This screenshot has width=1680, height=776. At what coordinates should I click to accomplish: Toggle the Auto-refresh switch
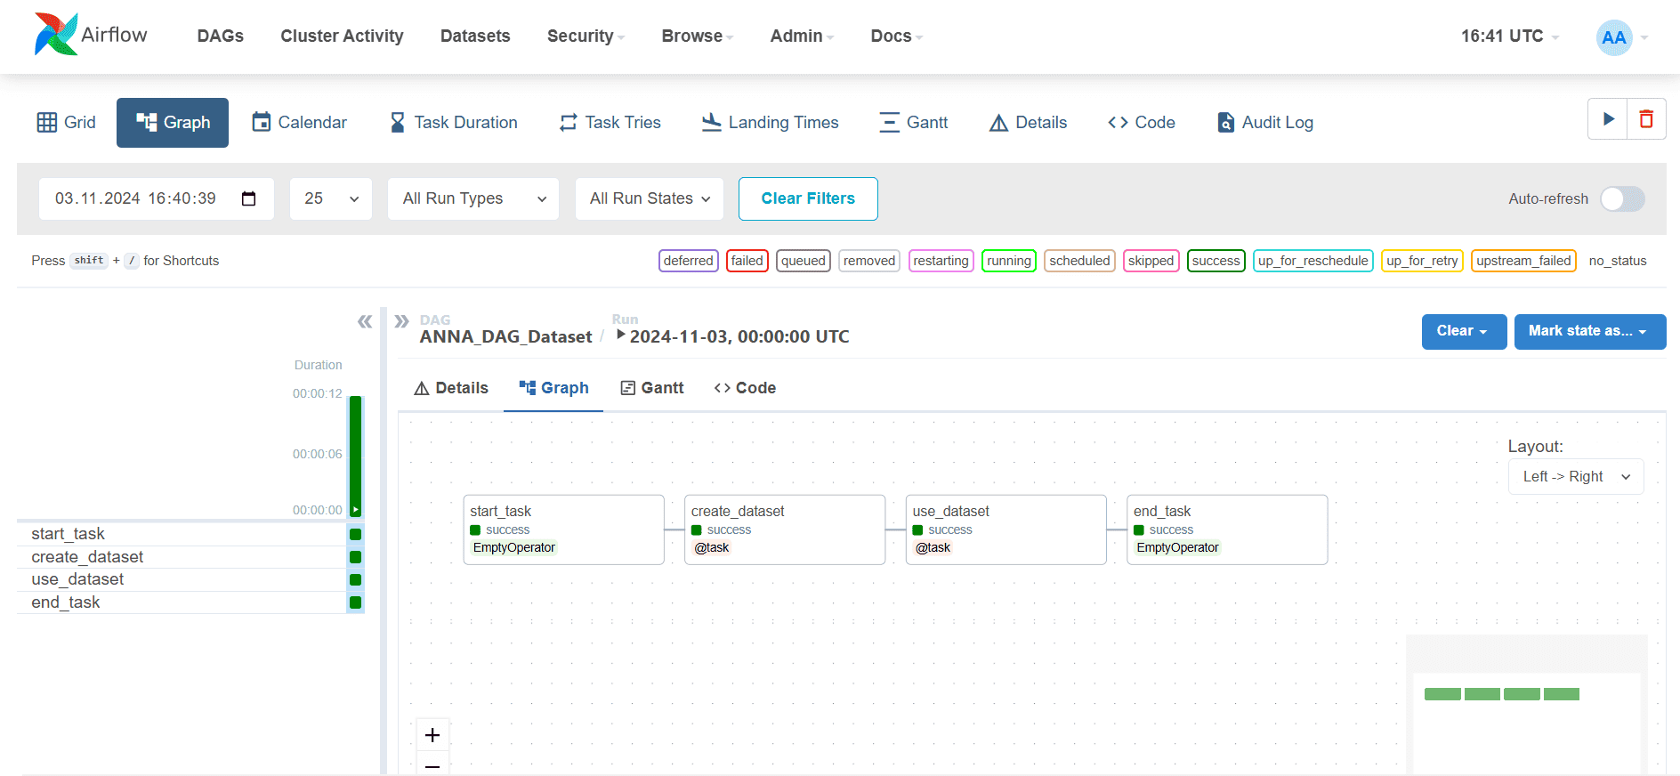click(x=1622, y=198)
